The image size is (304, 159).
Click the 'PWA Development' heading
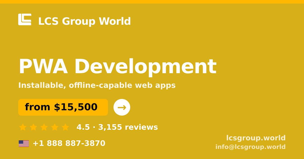click(118, 67)
